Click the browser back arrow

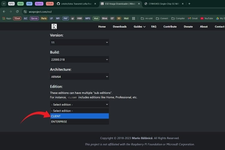(4, 12)
